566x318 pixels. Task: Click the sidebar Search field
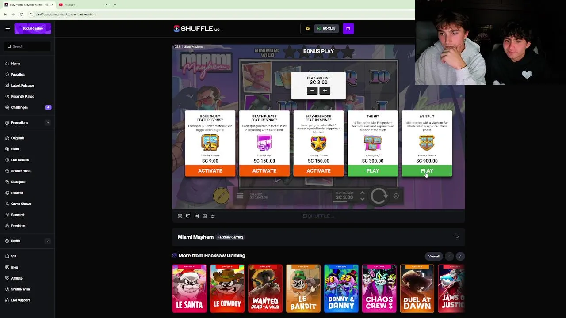[27, 46]
